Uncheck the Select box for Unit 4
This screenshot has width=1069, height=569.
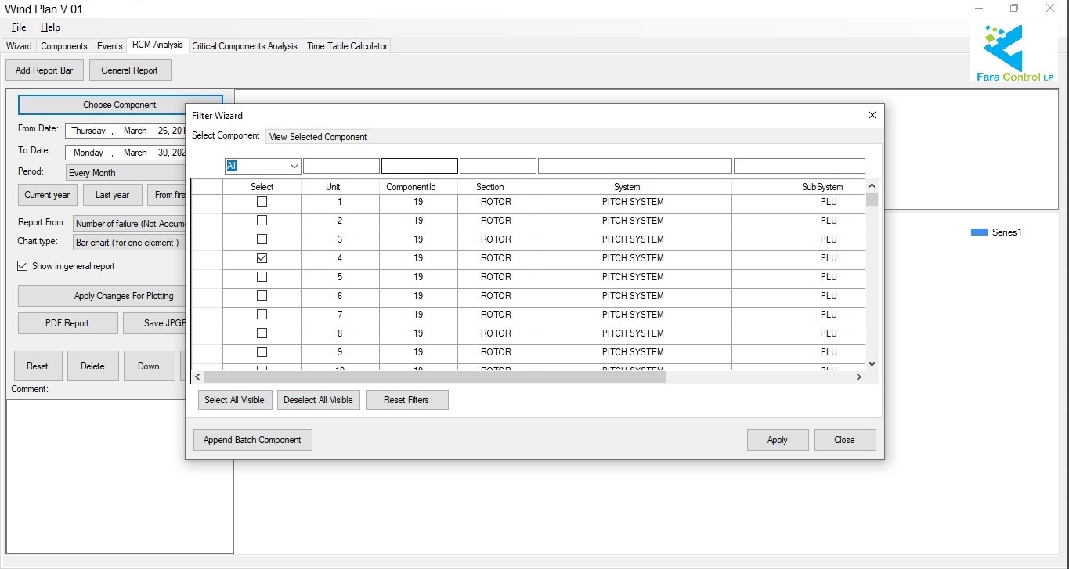[262, 258]
